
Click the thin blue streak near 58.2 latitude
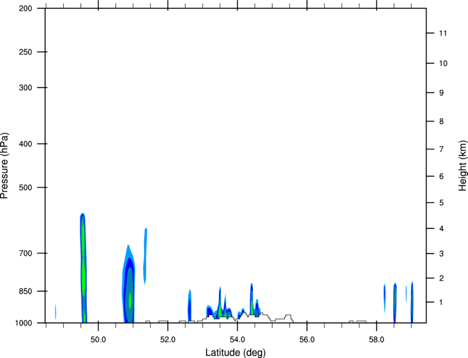pyautogui.click(x=384, y=298)
